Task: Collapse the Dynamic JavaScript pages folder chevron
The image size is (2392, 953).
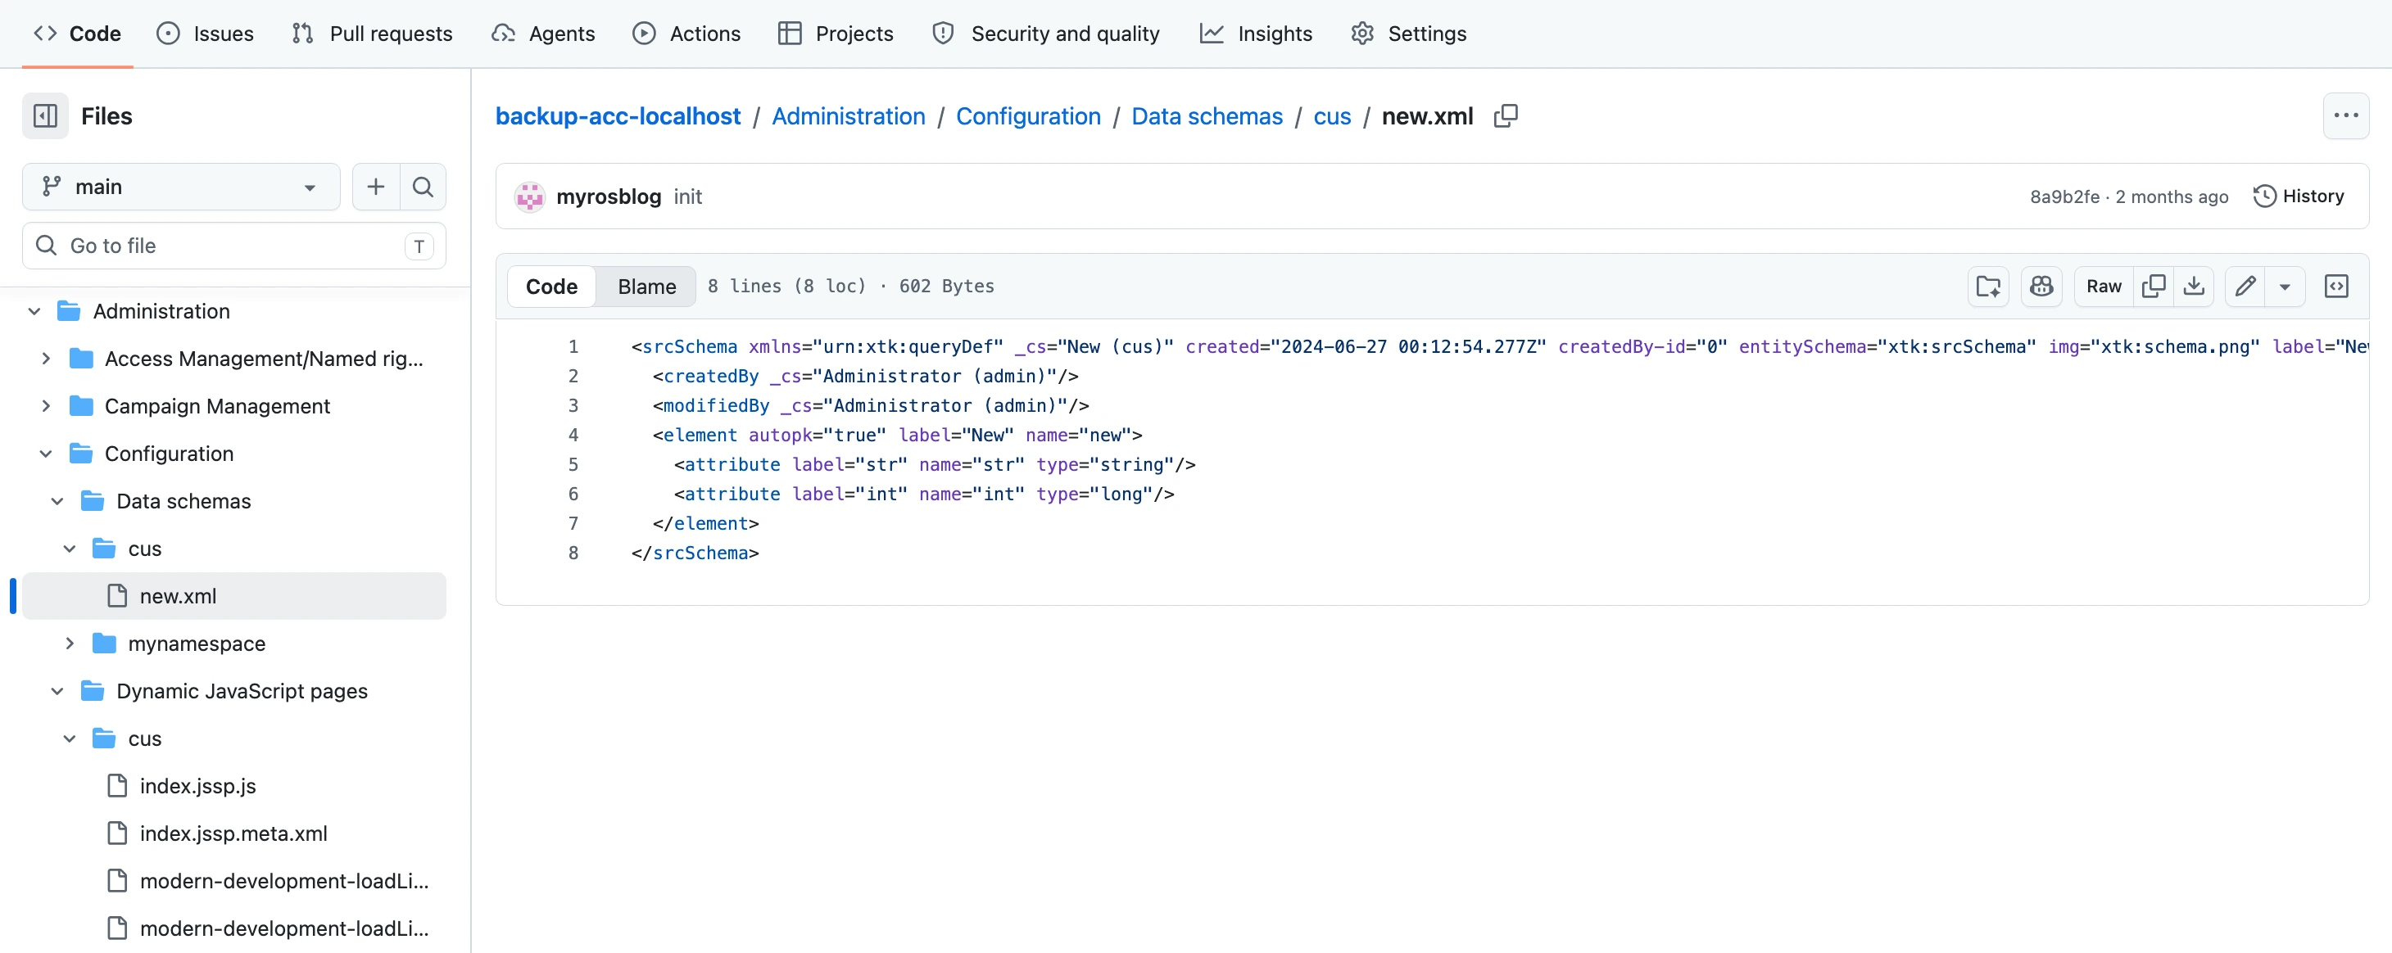Action: [x=57, y=691]
